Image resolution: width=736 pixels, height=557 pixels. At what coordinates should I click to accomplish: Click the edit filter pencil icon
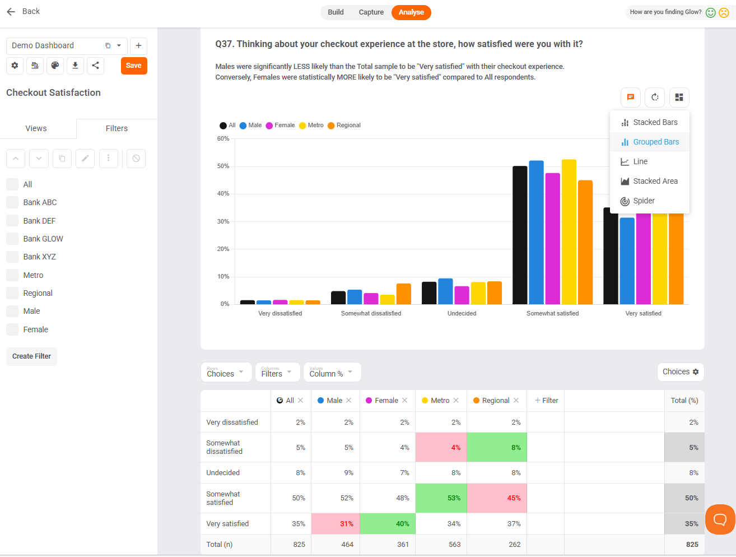click(85, 159)
